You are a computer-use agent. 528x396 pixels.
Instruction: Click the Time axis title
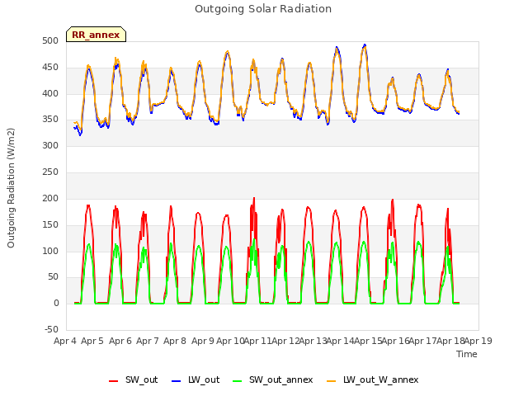pyautogui.click(x=467, y=354)
